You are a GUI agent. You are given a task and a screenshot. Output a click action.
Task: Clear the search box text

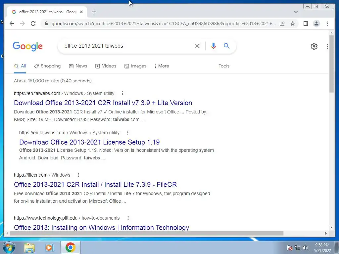197,46
